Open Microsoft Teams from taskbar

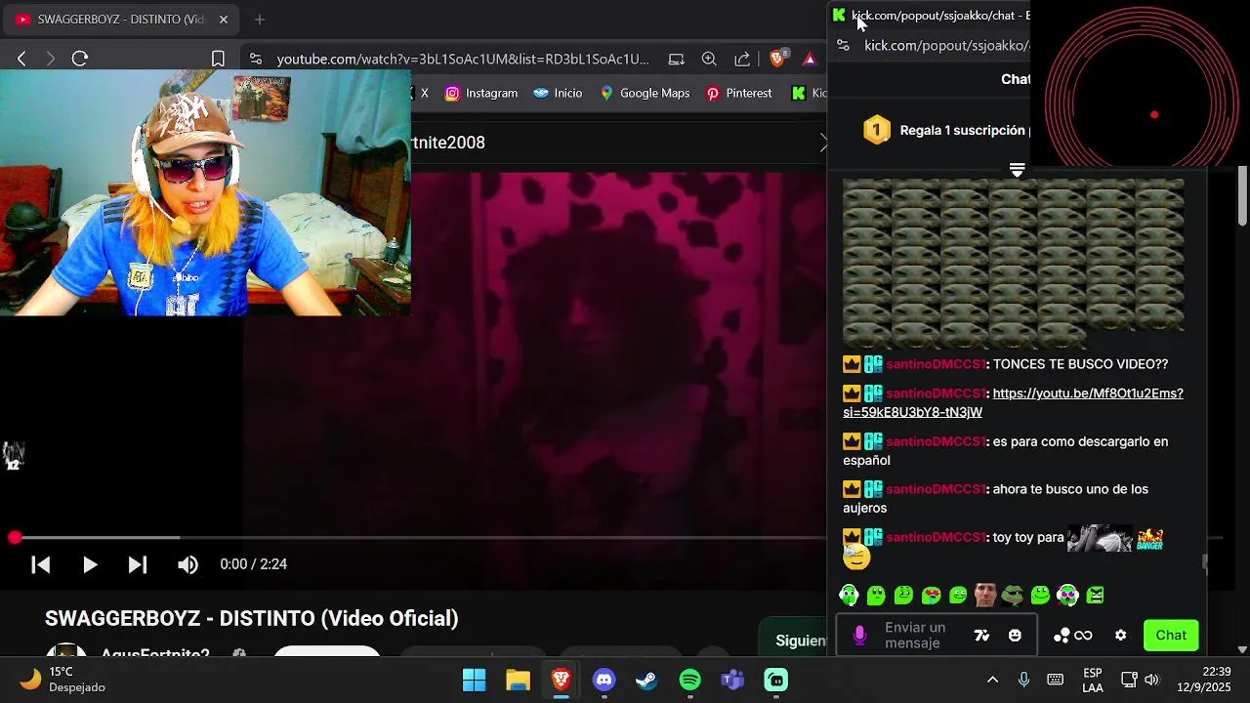click(732, 680)
